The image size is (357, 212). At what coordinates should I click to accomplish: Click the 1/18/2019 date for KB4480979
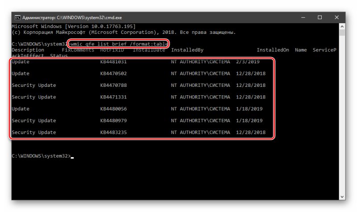coord(249,121)
